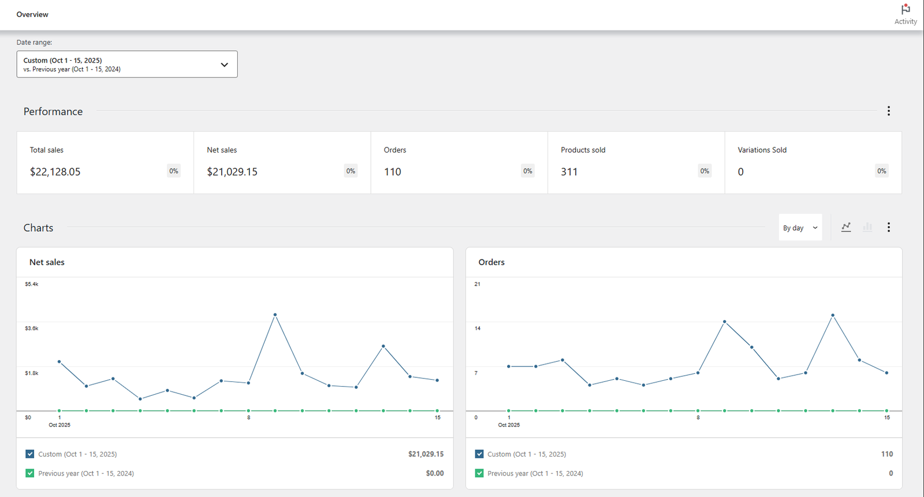The width and height of the screenshot is (924, 497).
Task: Toggle Custom period in Orders chart
Action: pyautogui.click(x=479, y=454)
